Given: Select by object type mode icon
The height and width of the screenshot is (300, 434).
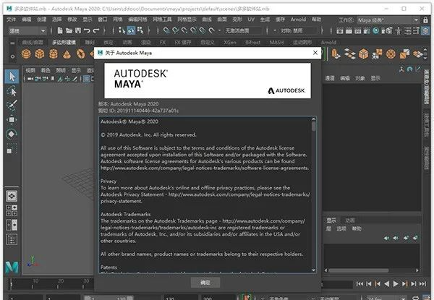Looking at the screenshot, I should [x=131, y=30].
